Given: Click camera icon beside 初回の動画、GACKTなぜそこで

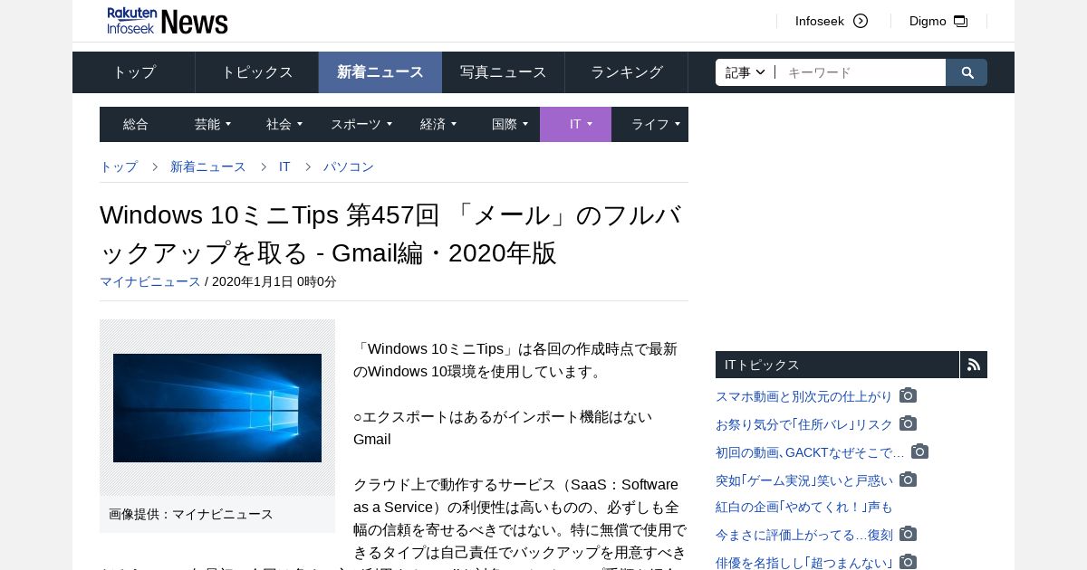Looking at the screenshot, I should click(919, 451).
